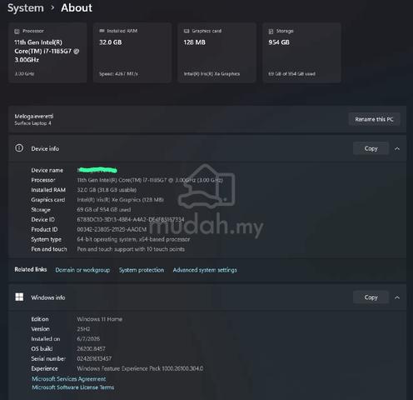
Task: Select the OS build number value
Action: coord(91,348)
